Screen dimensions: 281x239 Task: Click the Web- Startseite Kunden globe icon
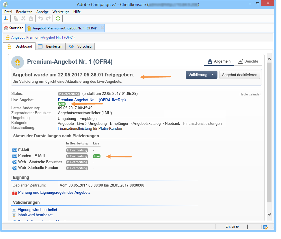15,168
